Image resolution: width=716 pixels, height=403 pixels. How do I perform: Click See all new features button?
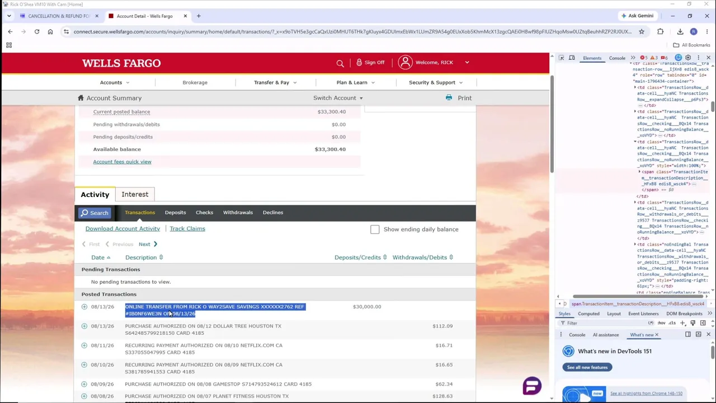[x=587, y=367]
